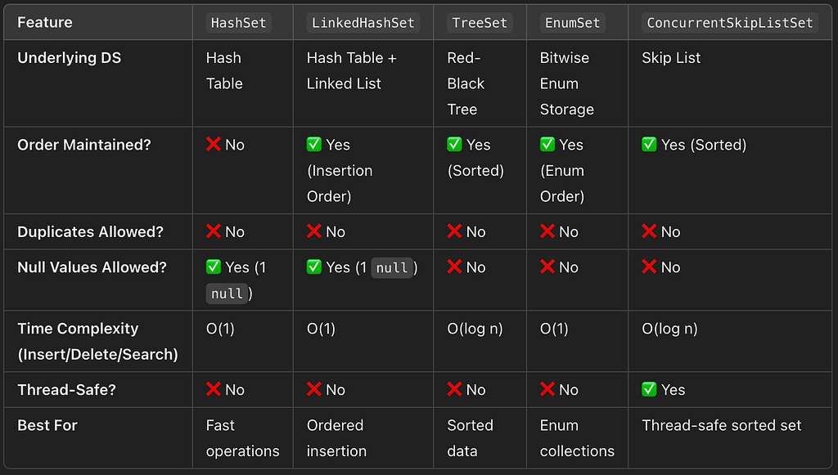The image size is (838, 475).
Task: Click green checkmark for HashSet Null Values Allowed
Action: [x=214, y=267]
